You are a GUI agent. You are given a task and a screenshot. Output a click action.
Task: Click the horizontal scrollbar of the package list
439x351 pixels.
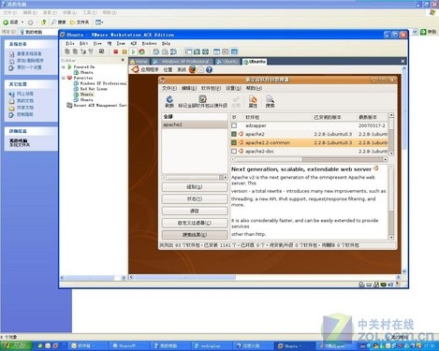(x=311, y=159)
